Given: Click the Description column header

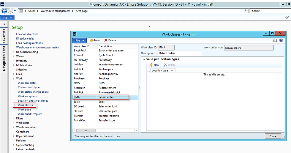Looking at the screenshot, I should click(118, 46).
